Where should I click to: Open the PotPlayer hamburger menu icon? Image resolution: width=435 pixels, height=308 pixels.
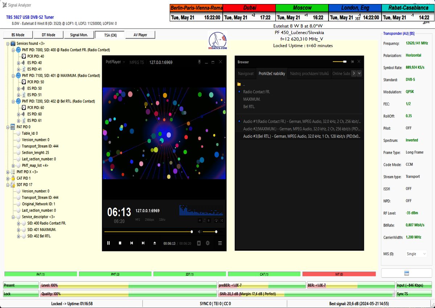coord(220,243)
